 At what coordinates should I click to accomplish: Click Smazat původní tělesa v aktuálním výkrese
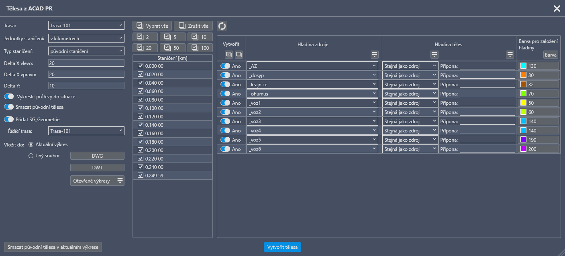tap(53, 247)
